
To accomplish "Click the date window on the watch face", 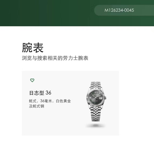I will pos(100,98).
